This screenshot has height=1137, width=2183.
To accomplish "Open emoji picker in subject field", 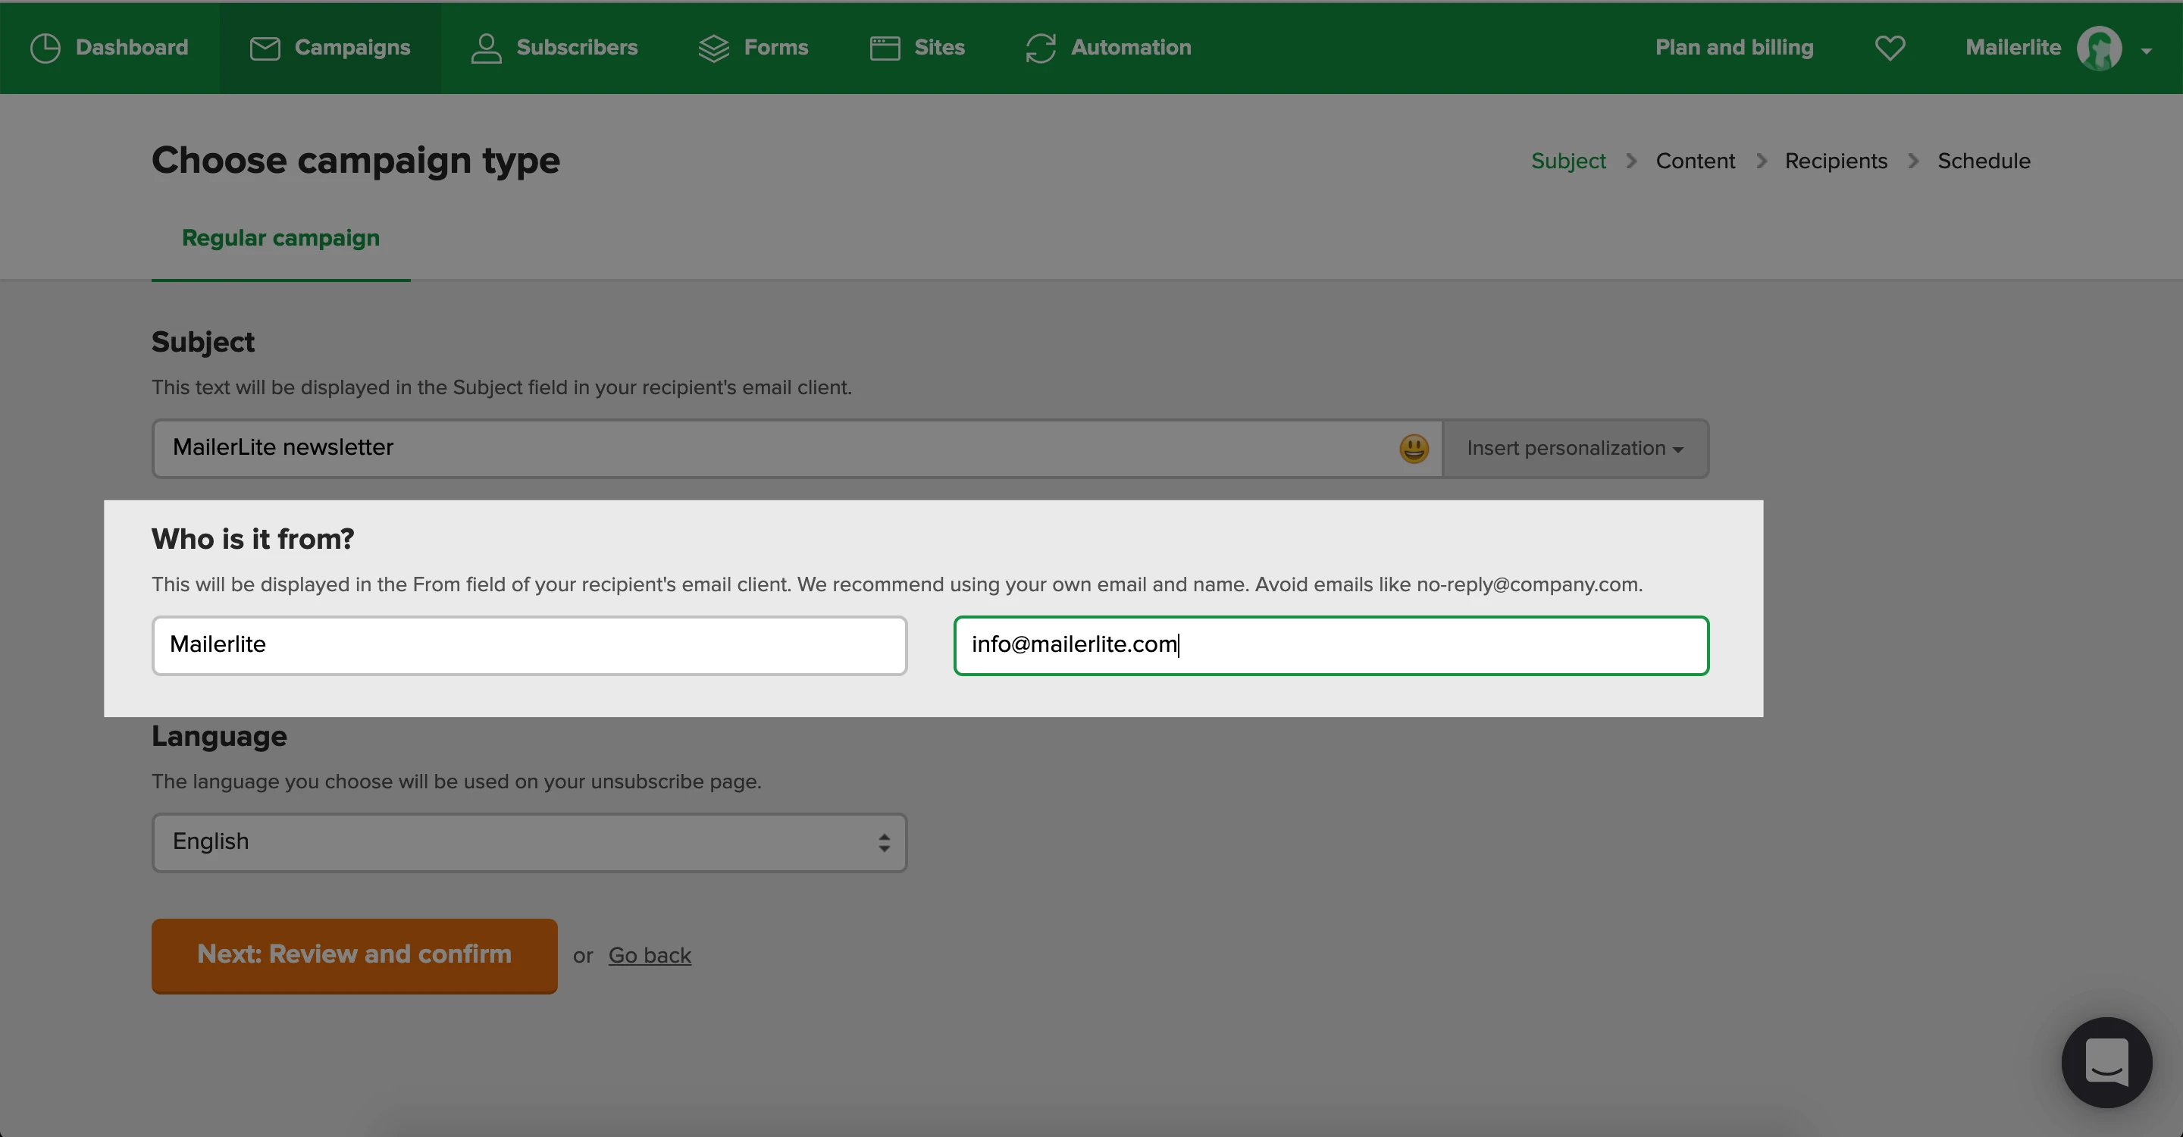I will (1414, 448).
